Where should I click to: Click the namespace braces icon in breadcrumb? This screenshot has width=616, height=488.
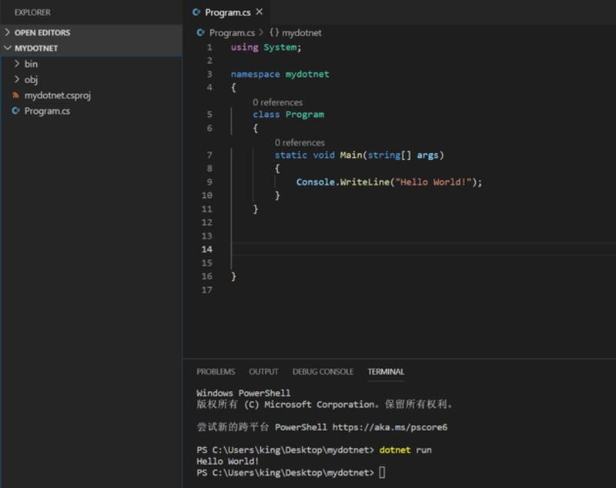274,32
